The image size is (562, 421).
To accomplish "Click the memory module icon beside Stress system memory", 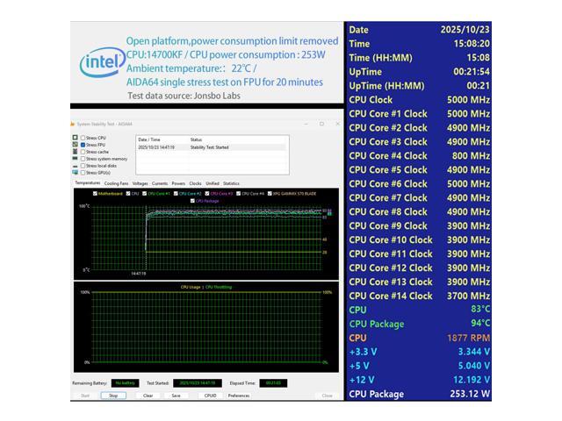I will point(75,158).
